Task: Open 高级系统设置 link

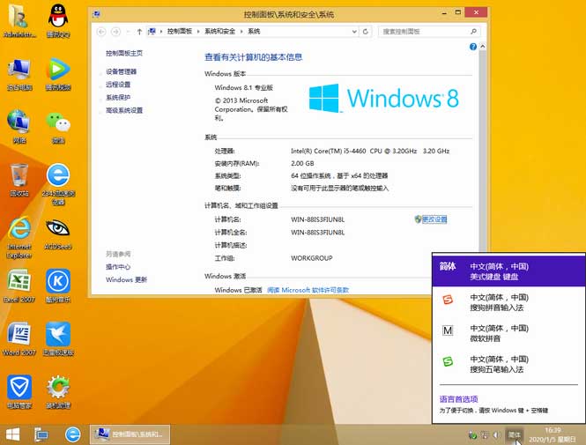Action: (x=124, y=110)
